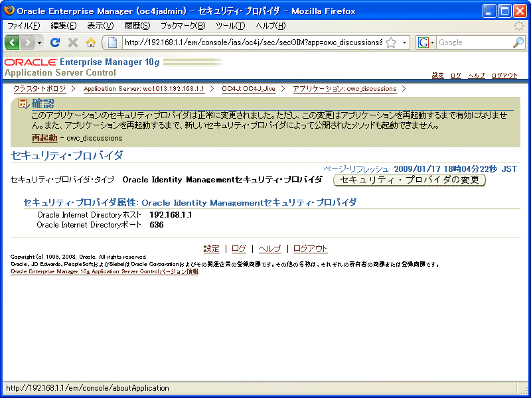Click the top ログアウト link in header
531x398 pixels.
tap(504, 75)
